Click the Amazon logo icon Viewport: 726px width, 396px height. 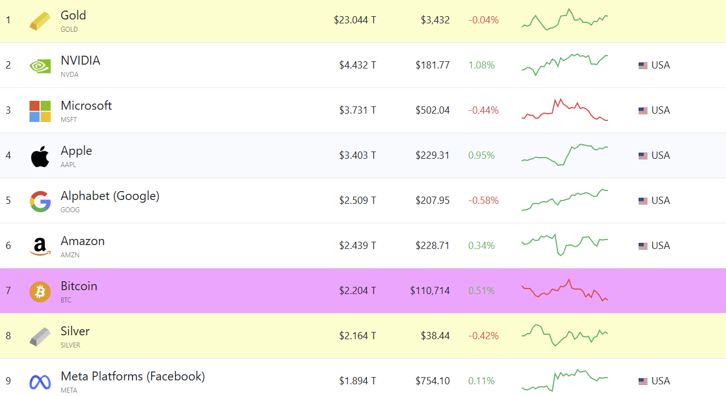[40, 246]
